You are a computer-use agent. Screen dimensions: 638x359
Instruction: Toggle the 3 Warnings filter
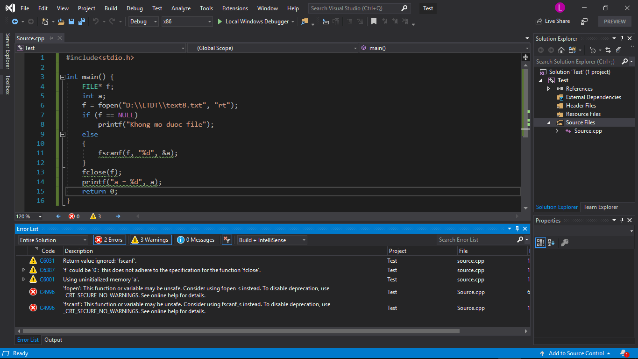tap(150, 240)
